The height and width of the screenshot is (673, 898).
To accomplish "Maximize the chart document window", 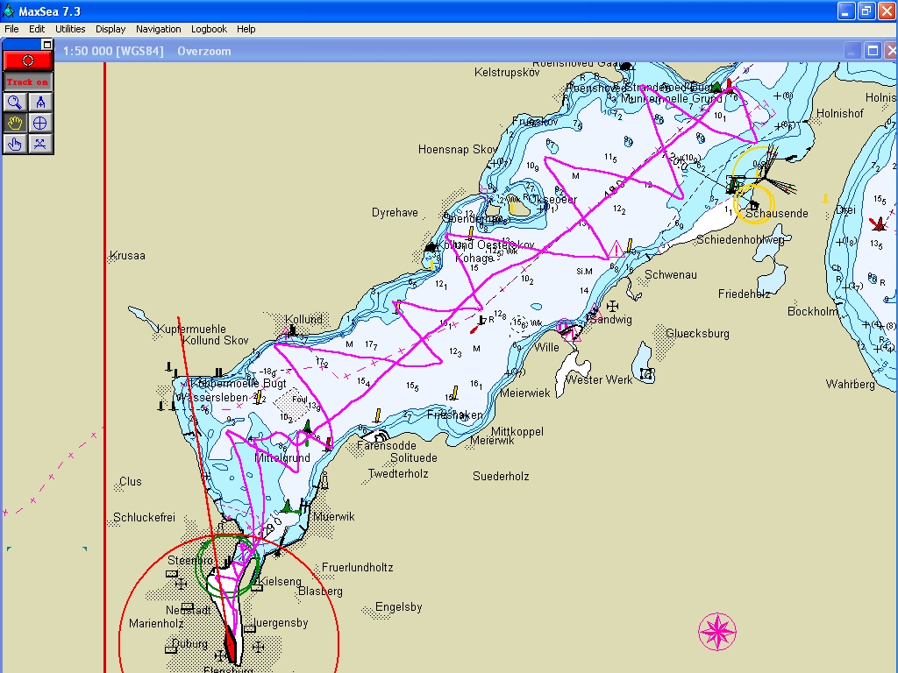I will [x=873, y=51].
